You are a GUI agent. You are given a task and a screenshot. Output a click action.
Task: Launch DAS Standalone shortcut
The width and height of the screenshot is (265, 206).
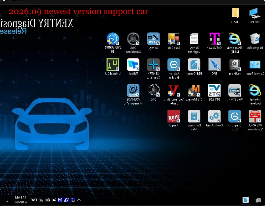pos(133,43)
